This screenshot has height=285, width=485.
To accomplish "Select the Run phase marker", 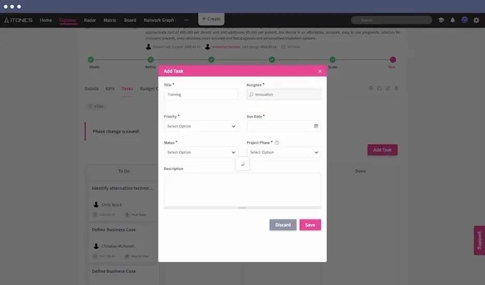I will [x=393, y=60].
